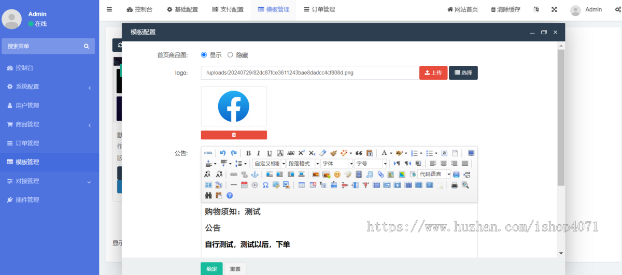Open the 段落格式 dropdown
Viewport: 622px width, 275px height.
303,164
